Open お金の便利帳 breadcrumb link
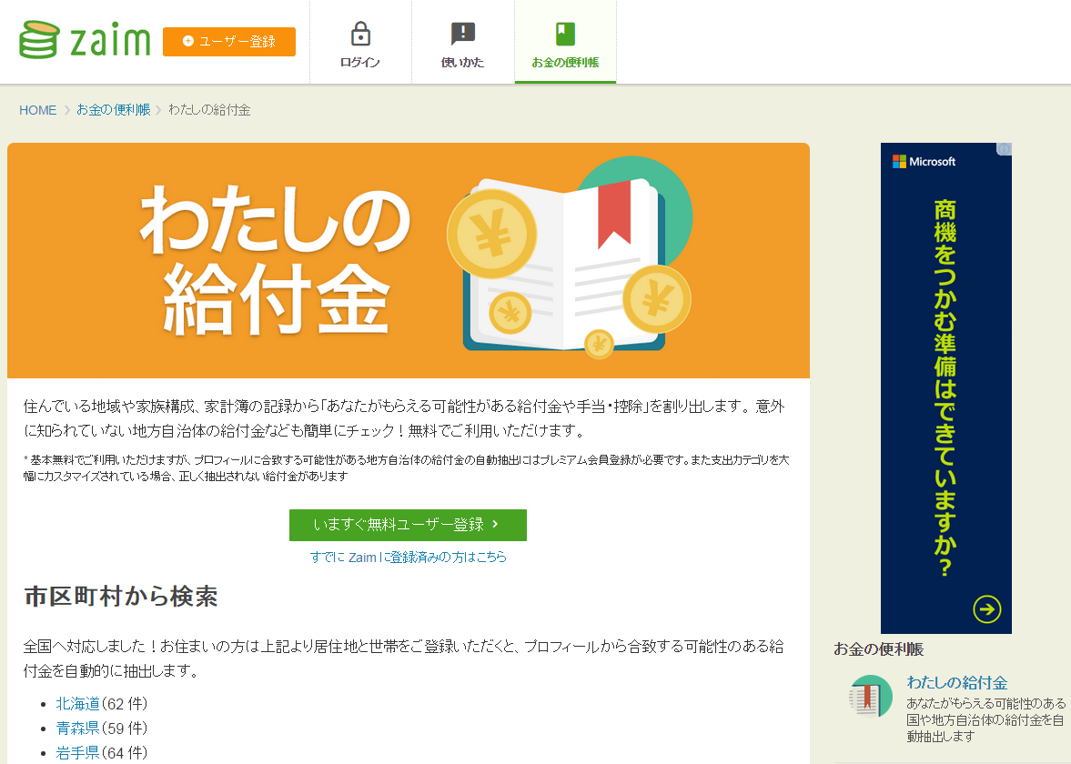 click(x=114, y=110)
